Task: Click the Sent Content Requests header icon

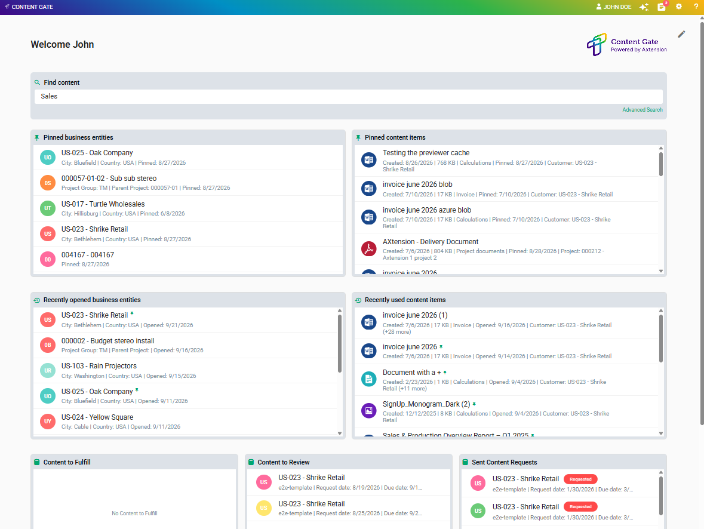Action: tap(465, 463)
